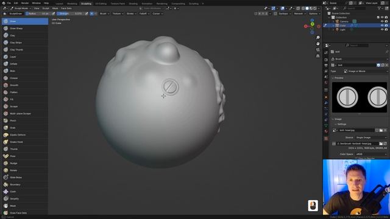
Task: Switch to the Modeling workspace tab
Action: pos(72,4)
